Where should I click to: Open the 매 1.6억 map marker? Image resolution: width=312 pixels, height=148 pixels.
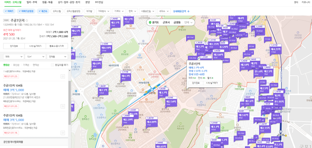coord(249,102)
